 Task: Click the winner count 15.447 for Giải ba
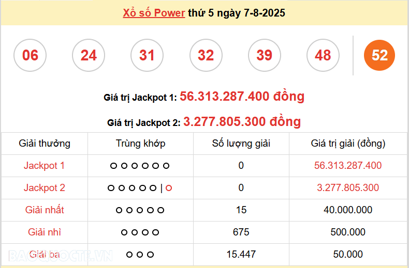click(x=241, y=254)
